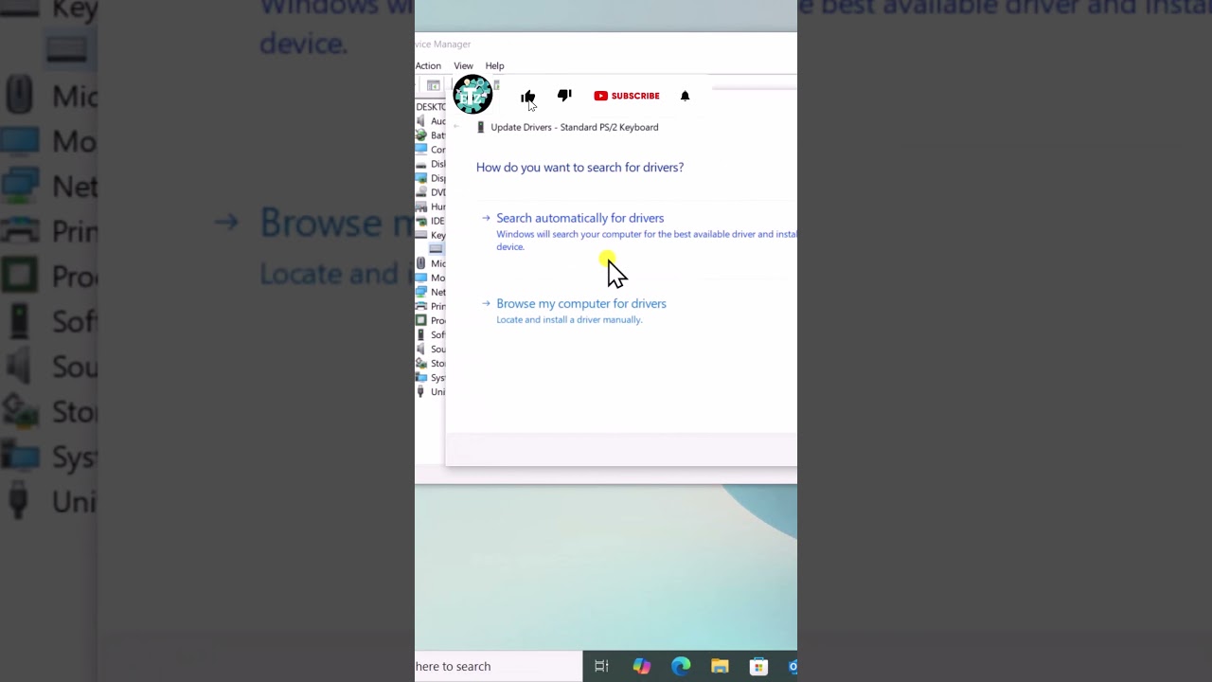
Task: Select the Hum (Human Interface Devices) category icon
Action: 420,206
